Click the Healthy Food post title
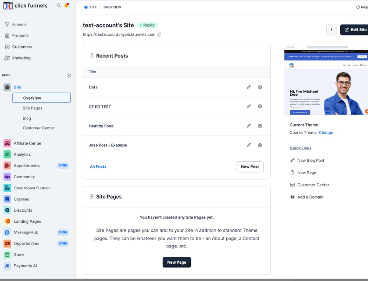 point(101,126)
